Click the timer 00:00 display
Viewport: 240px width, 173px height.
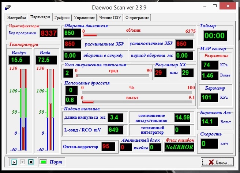tap(214, 36)
